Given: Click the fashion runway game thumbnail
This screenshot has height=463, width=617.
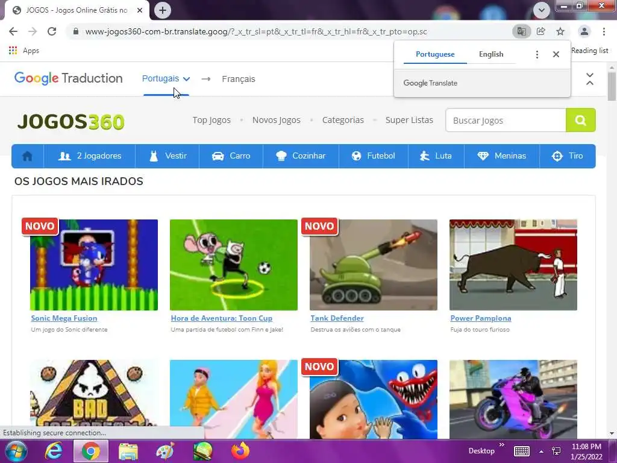Looking at the screenshot, I should click(234, 399).
